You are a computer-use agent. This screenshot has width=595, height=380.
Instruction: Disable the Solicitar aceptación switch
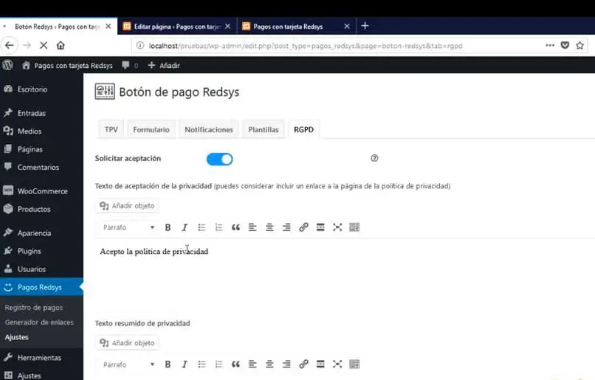220,159
